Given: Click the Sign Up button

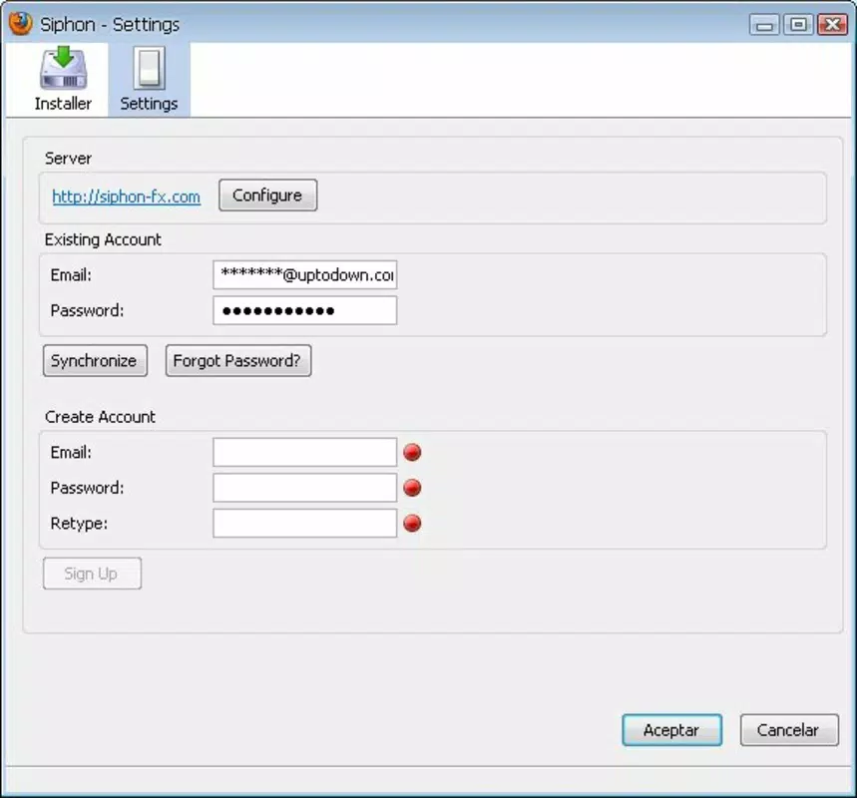Looking at the screenshot, I should coord(93,574).
